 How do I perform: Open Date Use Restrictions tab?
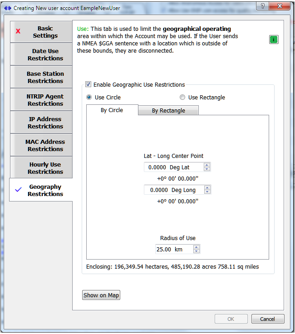[45, 54]
